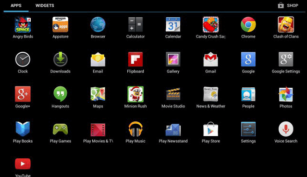Open the Gmail app

coord(210,59)
